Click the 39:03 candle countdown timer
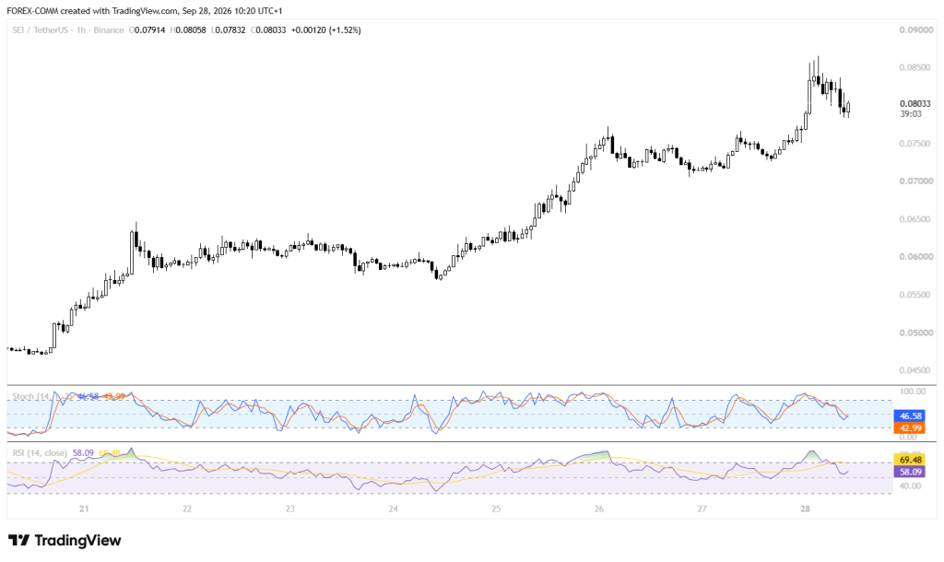Screen dimensions: 944x562 click(910, 113)
